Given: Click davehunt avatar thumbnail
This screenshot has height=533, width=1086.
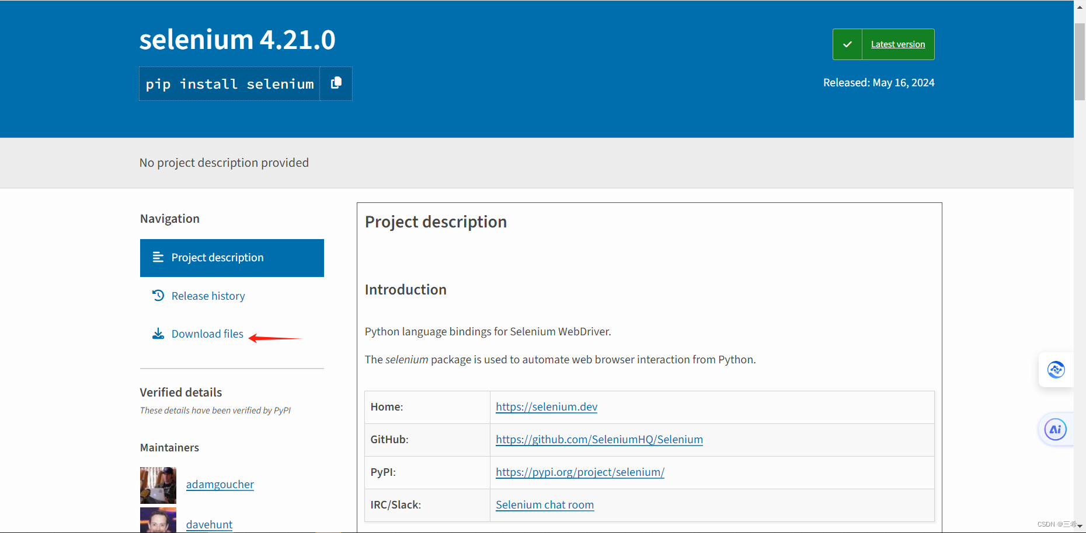Looking at the screenshot, I should point(158,520).
